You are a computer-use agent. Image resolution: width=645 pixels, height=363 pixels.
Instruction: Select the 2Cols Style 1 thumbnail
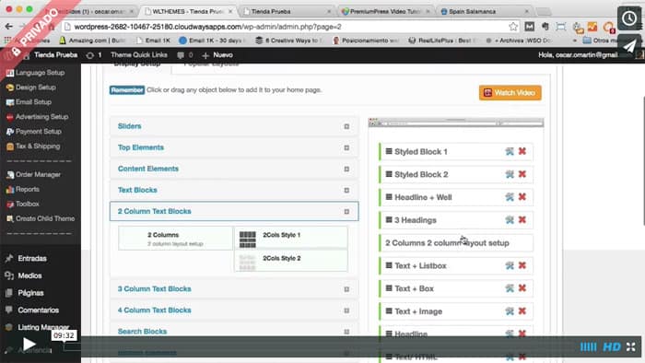tap(248, 240)
